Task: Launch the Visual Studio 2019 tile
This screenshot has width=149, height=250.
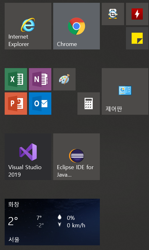Action: click(28, 157)
